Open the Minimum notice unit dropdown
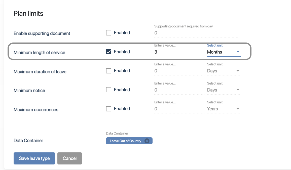This screenshot has height=170, width=291. 238,90
